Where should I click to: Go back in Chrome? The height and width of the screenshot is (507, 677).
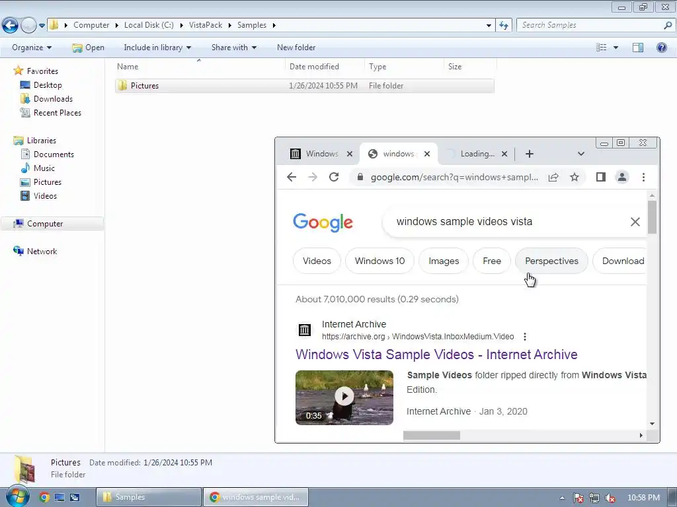pos(292,177)
